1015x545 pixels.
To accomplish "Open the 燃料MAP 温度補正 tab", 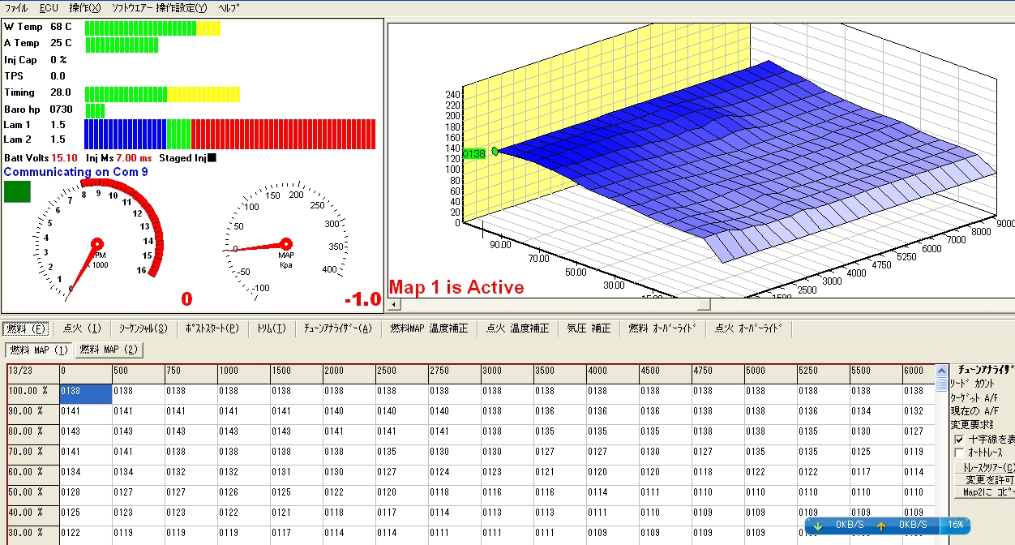I will pyautogui.click(x=429, y=328).
